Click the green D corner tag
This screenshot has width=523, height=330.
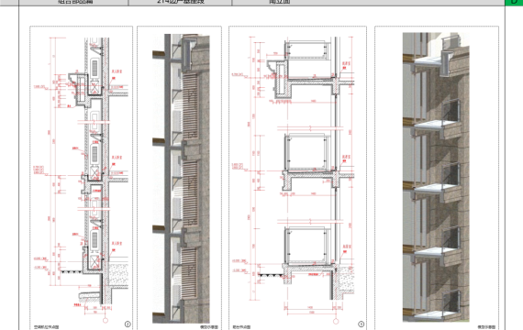tap(514, 3)
